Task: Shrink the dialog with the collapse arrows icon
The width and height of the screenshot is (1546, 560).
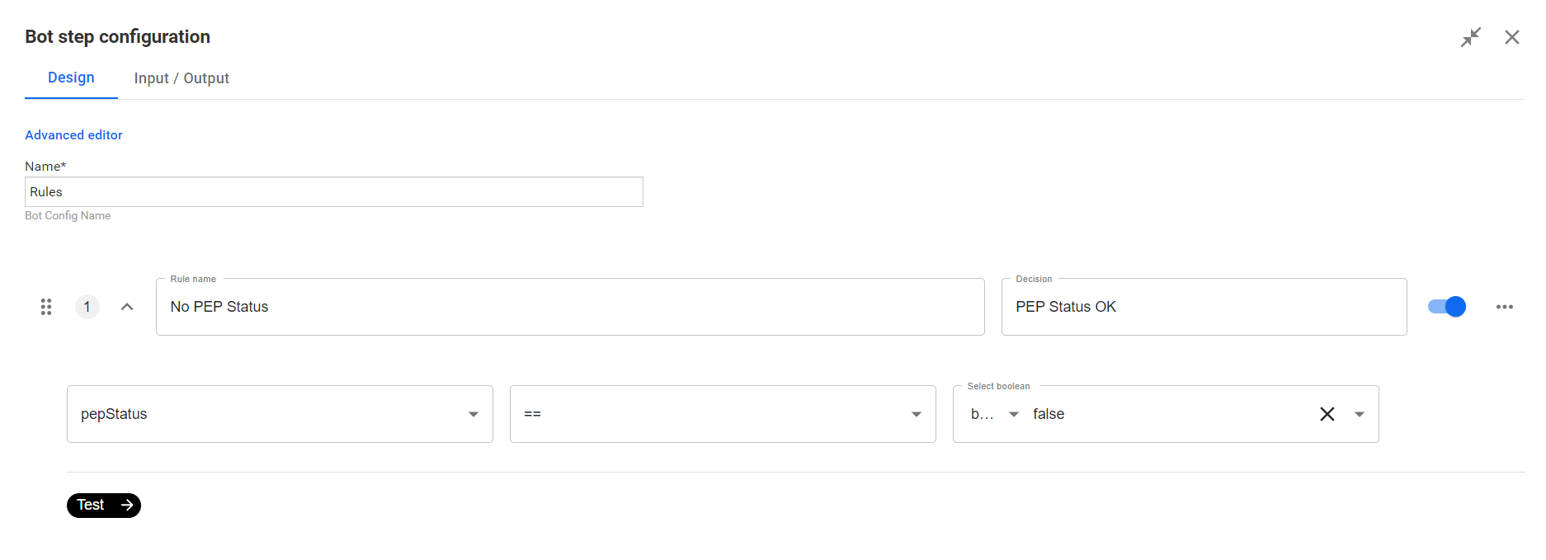Action: (1470, 37)
